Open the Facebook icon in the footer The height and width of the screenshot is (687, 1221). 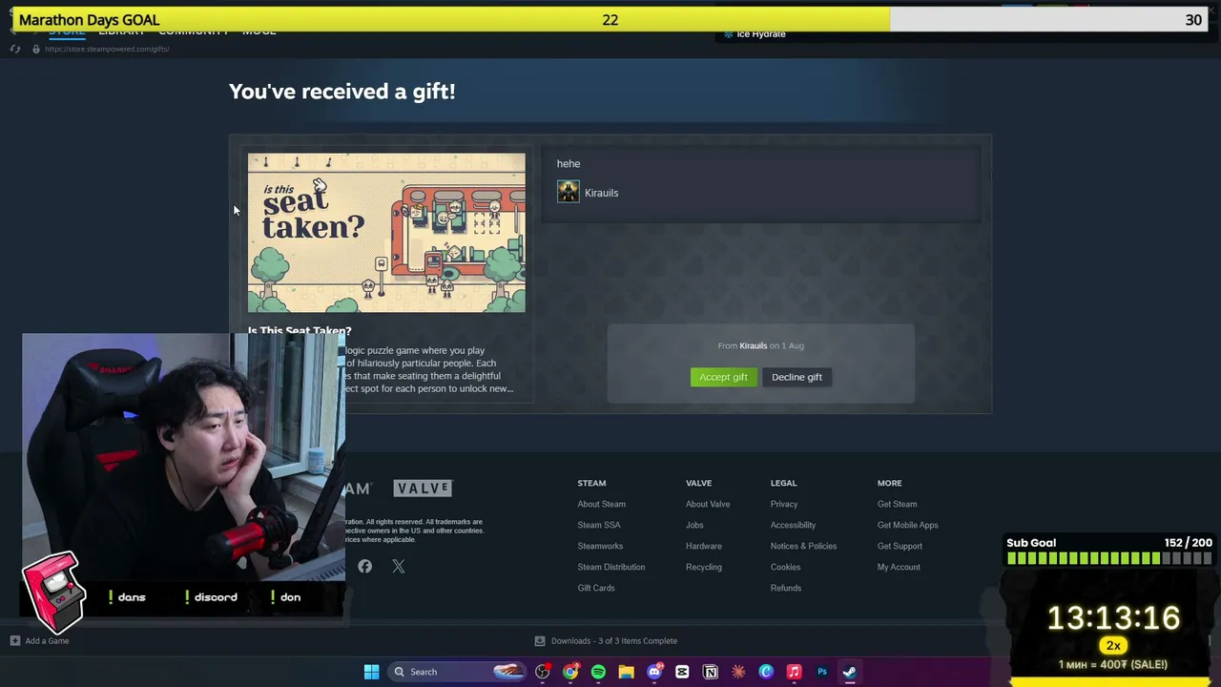(364, 567)
